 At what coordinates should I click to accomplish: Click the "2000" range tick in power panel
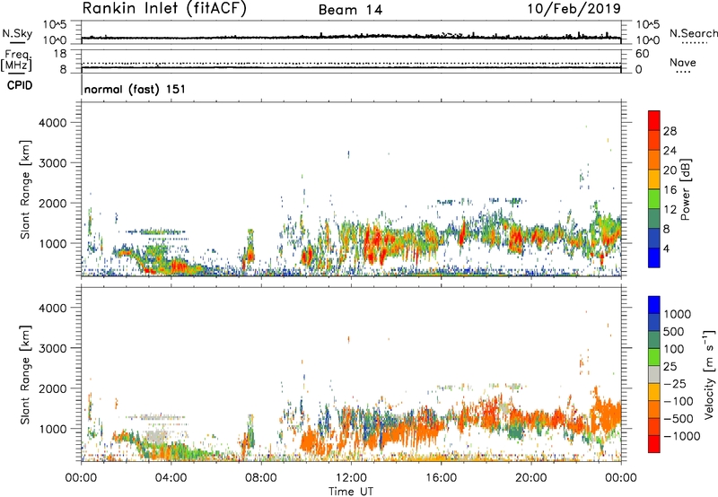click(x=52, y=204)
